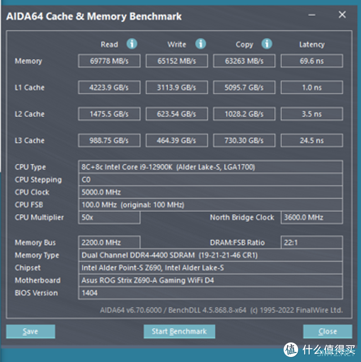Save the benchmark results
361x362 pixels.
point(31,331)
